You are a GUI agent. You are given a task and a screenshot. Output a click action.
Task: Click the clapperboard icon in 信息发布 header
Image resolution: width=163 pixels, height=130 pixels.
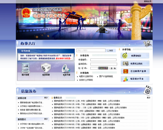[147, 91]
